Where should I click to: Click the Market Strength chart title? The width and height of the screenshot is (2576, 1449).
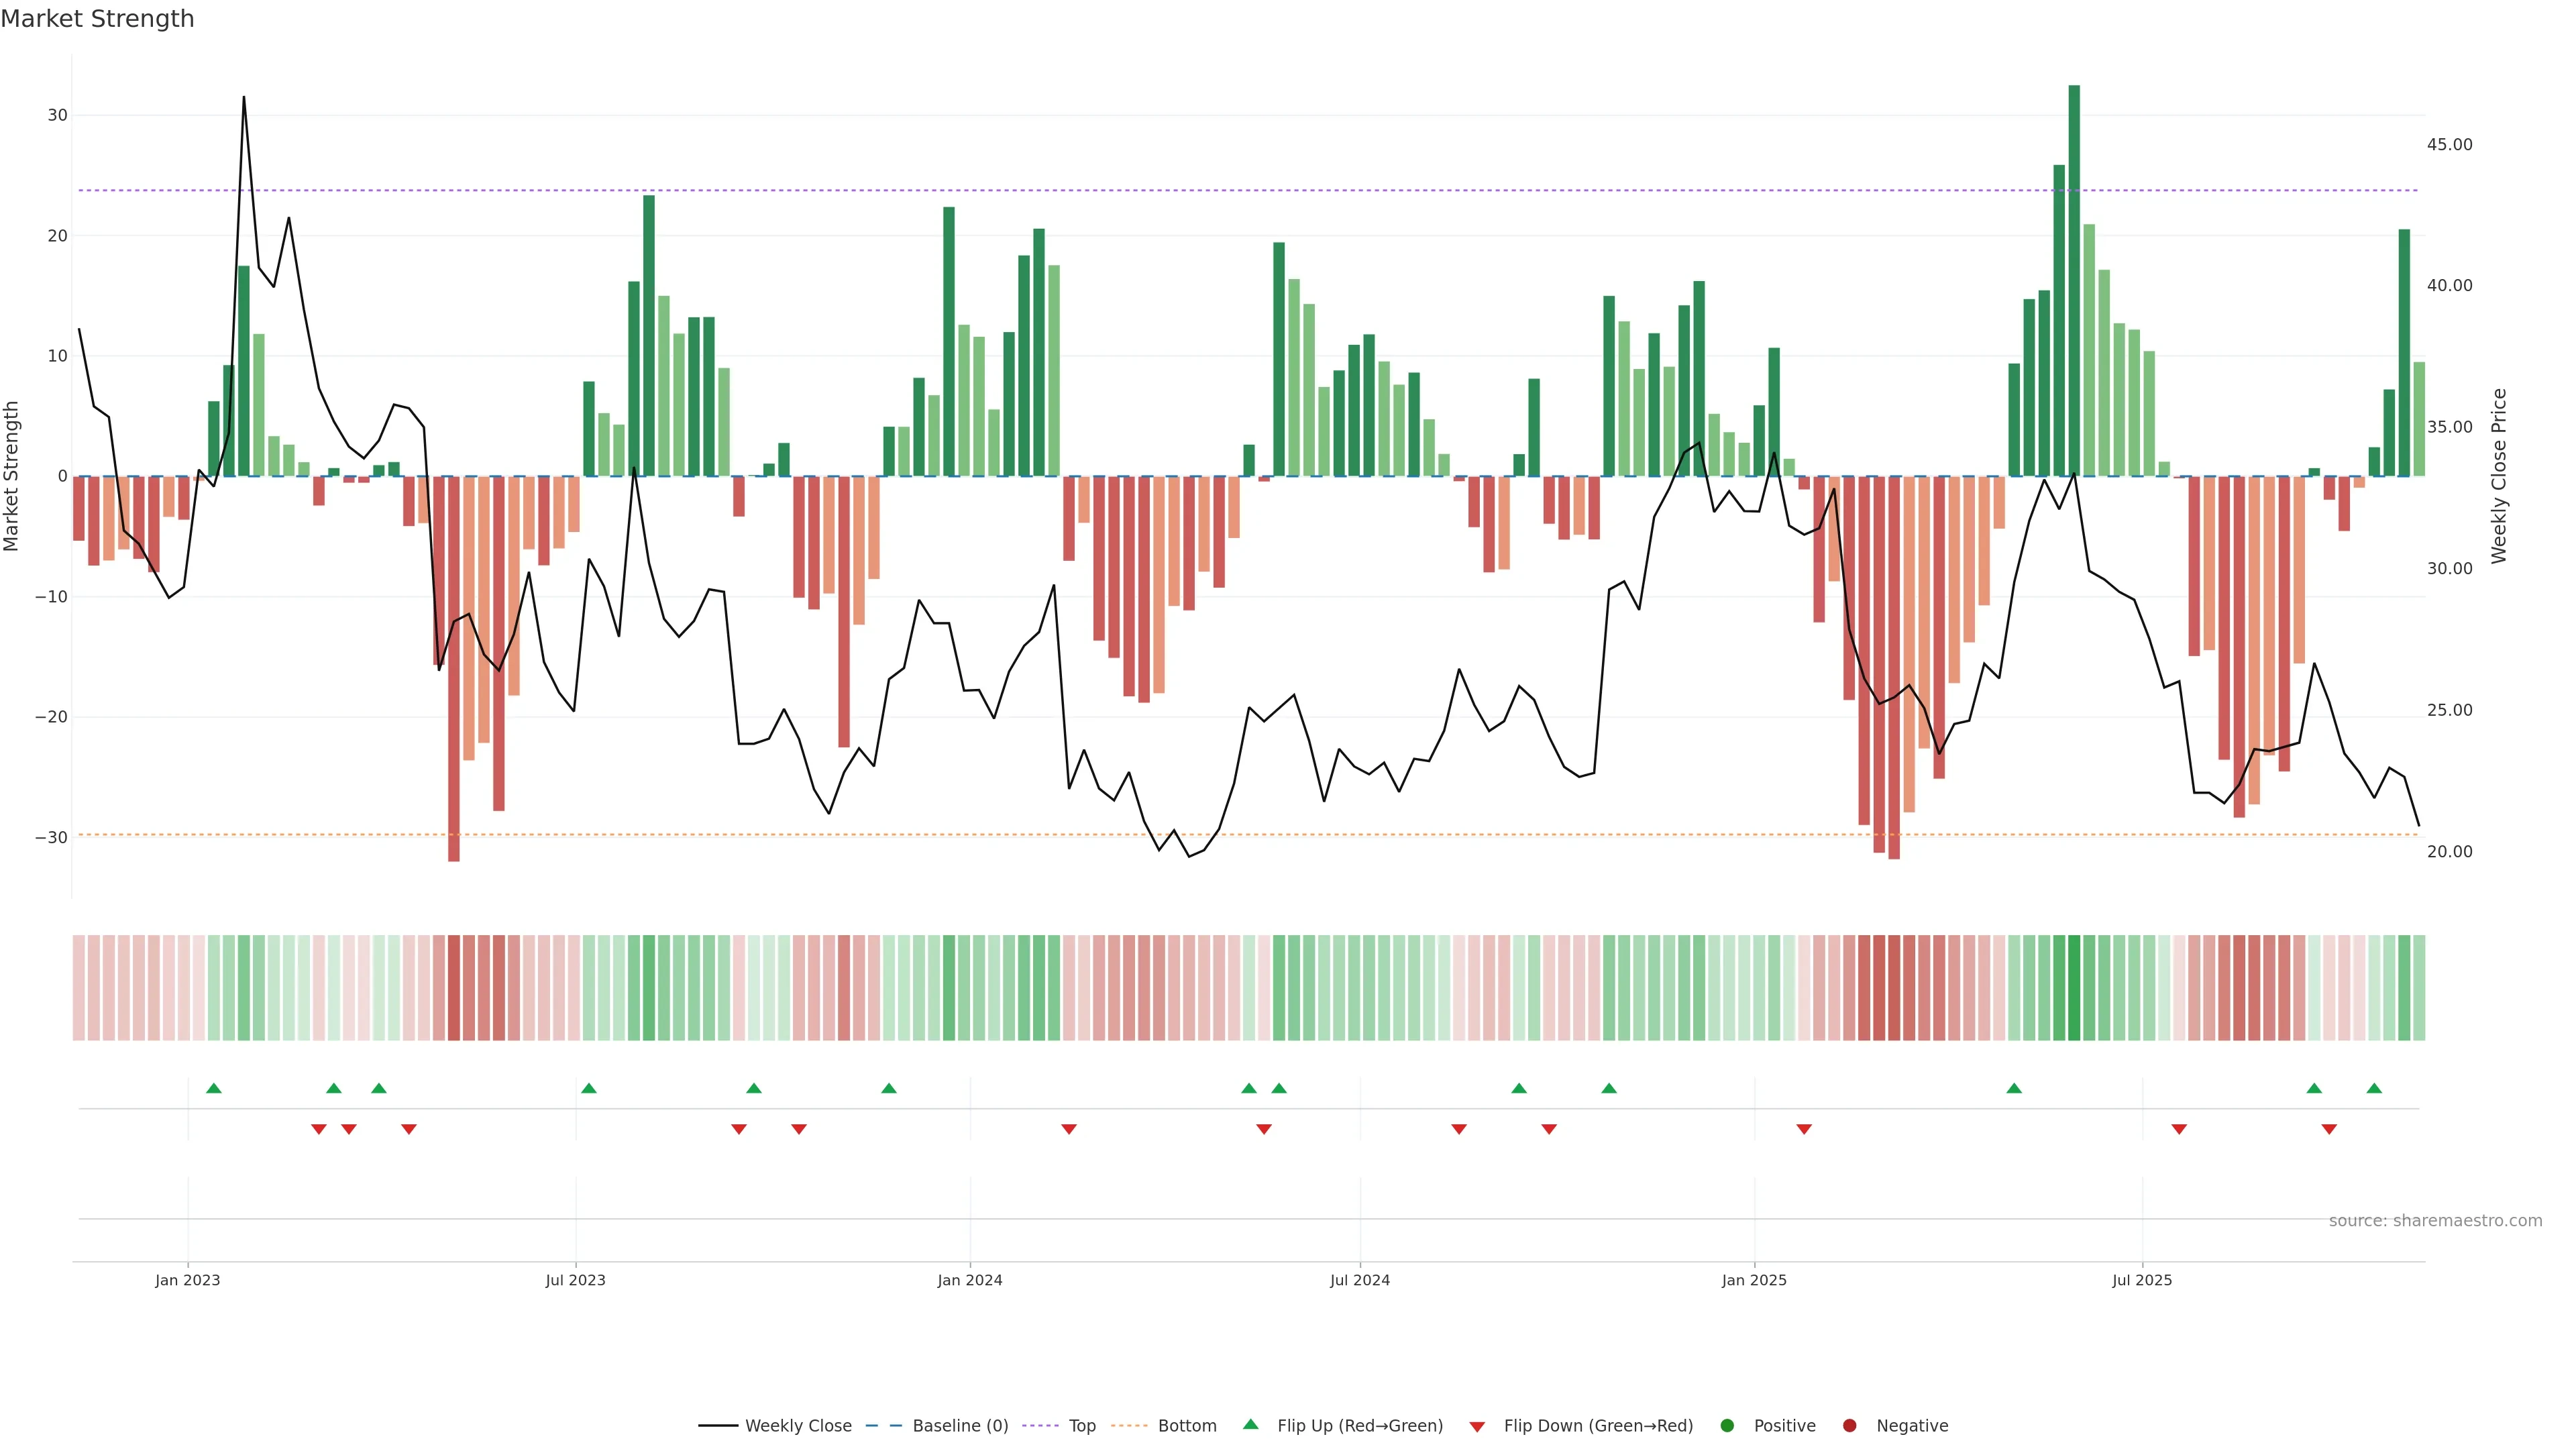[97, 19]
